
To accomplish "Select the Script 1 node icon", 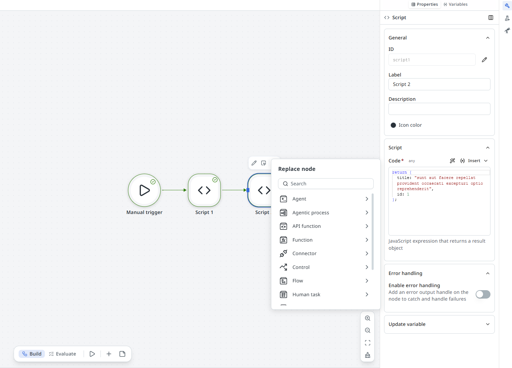I will (x=204, y=190).
